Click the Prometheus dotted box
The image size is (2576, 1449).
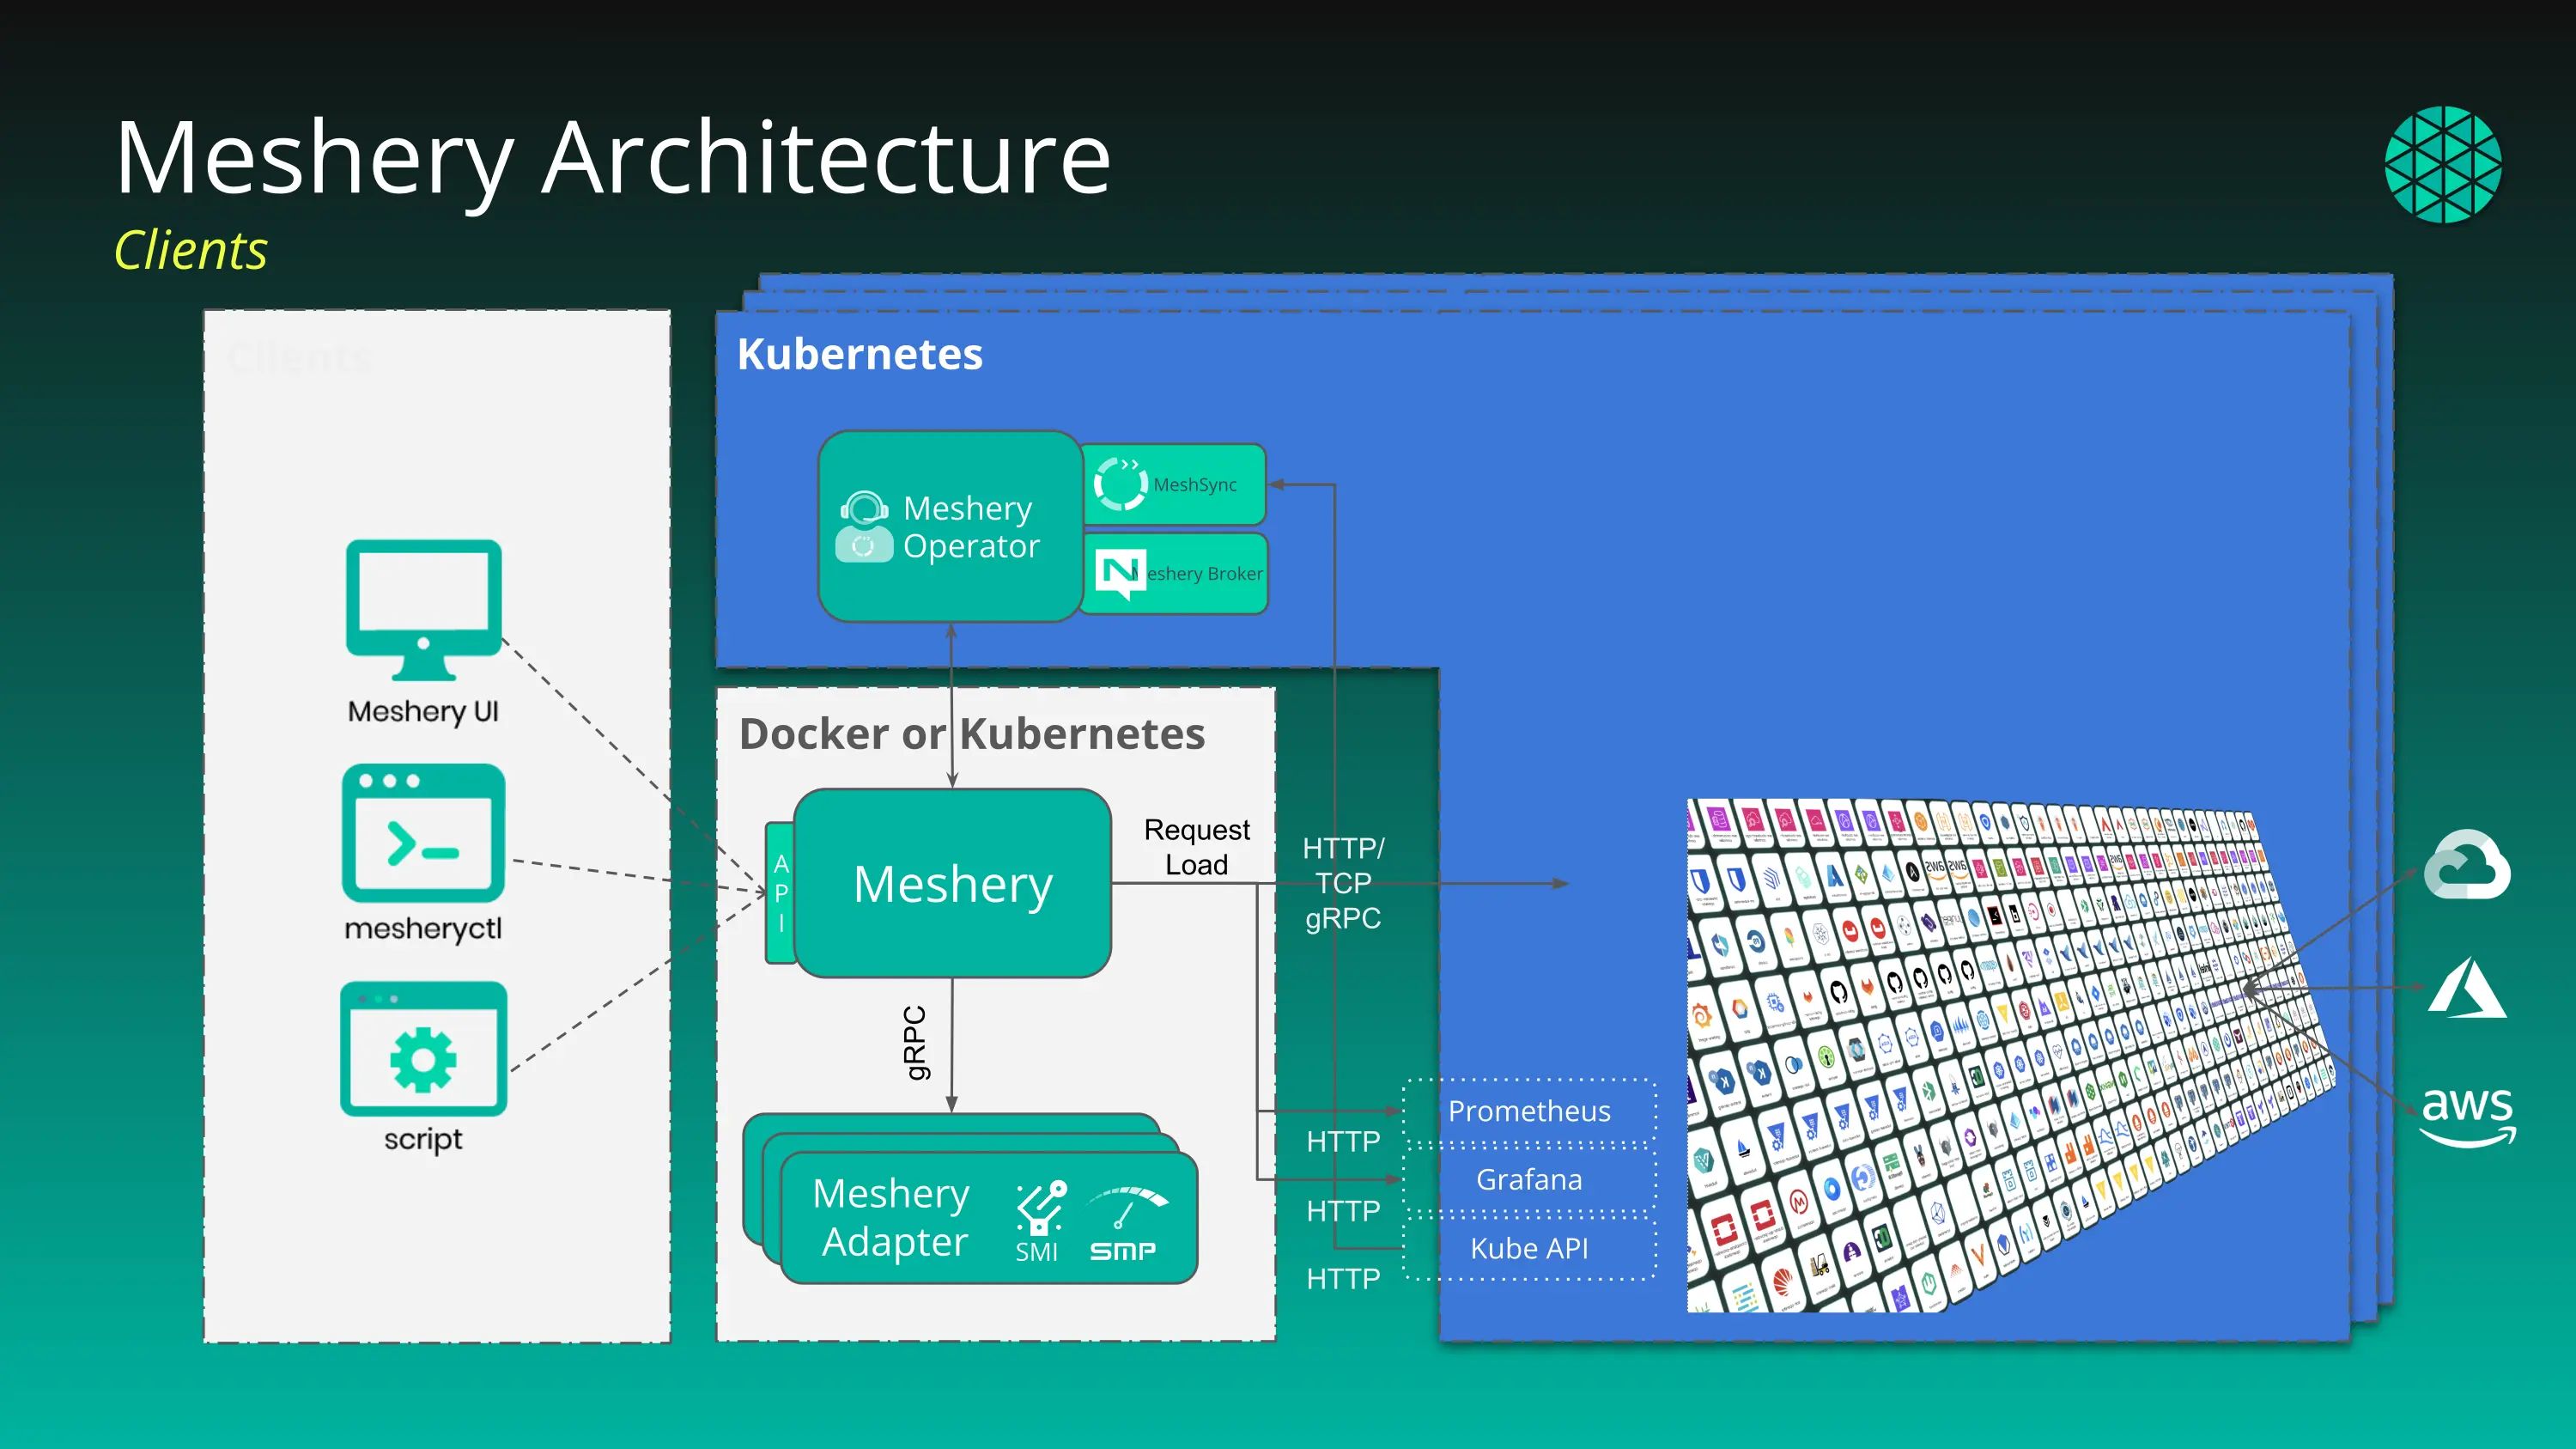click(x=1528, y=1111)
